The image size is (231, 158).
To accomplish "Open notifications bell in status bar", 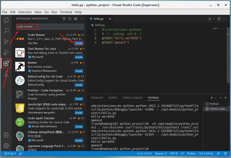I will point(225,153).
